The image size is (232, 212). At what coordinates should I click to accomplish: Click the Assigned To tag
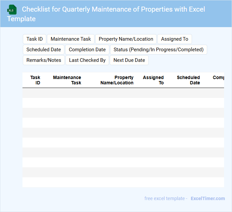tap(174, 39)
